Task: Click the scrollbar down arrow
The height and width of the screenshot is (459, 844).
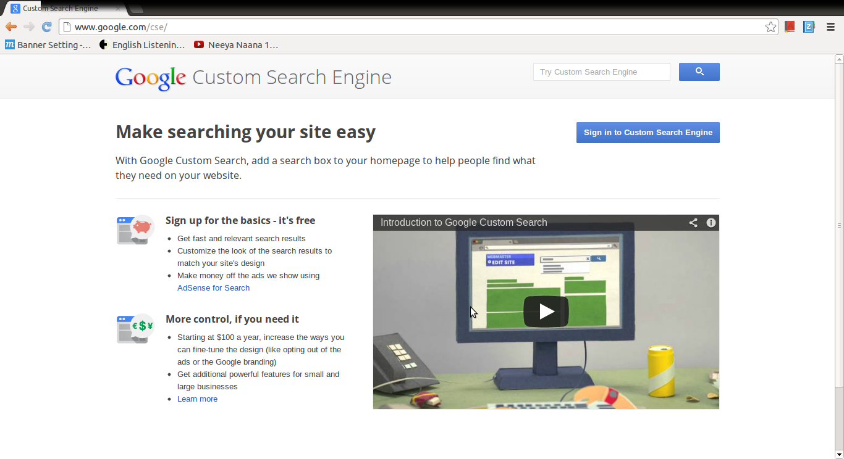Action: [x=839, y=455]
